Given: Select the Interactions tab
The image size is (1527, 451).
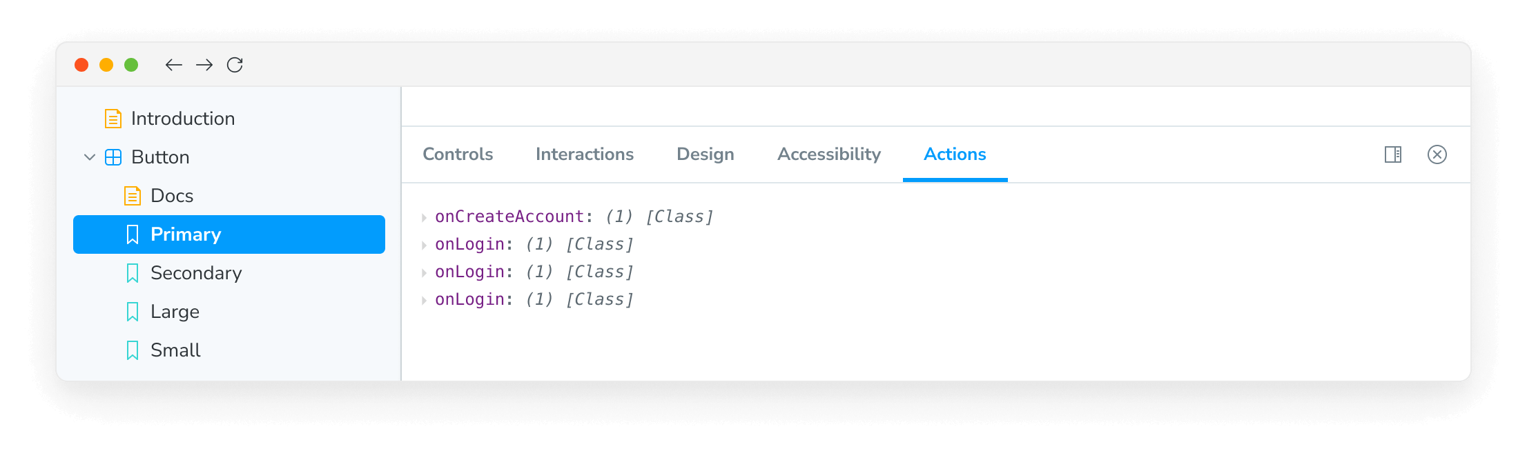Looking at the screenshot, I should (x=585, y=154).
